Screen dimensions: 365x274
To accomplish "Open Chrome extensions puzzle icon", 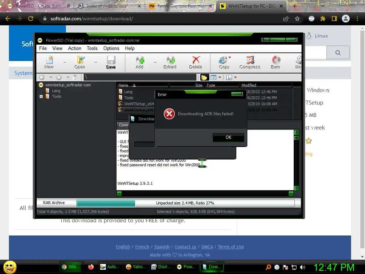I will 323,19.
